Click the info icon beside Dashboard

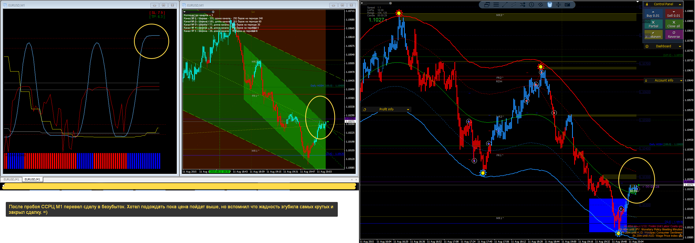click(647, 47)
